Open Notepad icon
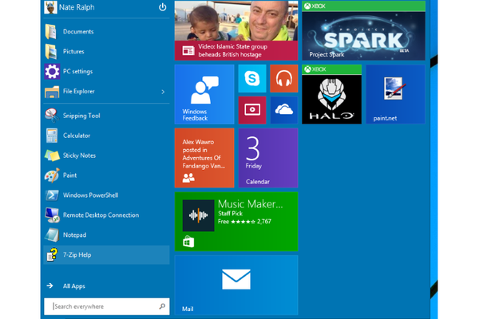Screen dimensions: 479x319 point(52,234)
